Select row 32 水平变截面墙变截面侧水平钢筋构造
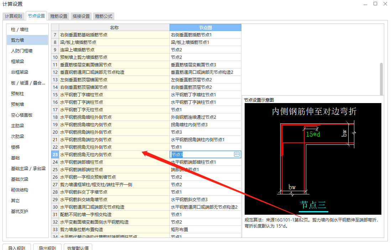 (x=146, y=222)
